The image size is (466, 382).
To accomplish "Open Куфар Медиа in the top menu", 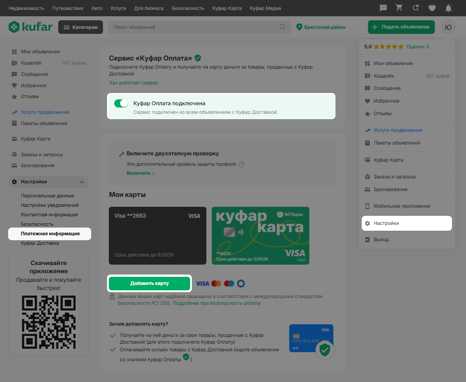I will click(265, 8).
